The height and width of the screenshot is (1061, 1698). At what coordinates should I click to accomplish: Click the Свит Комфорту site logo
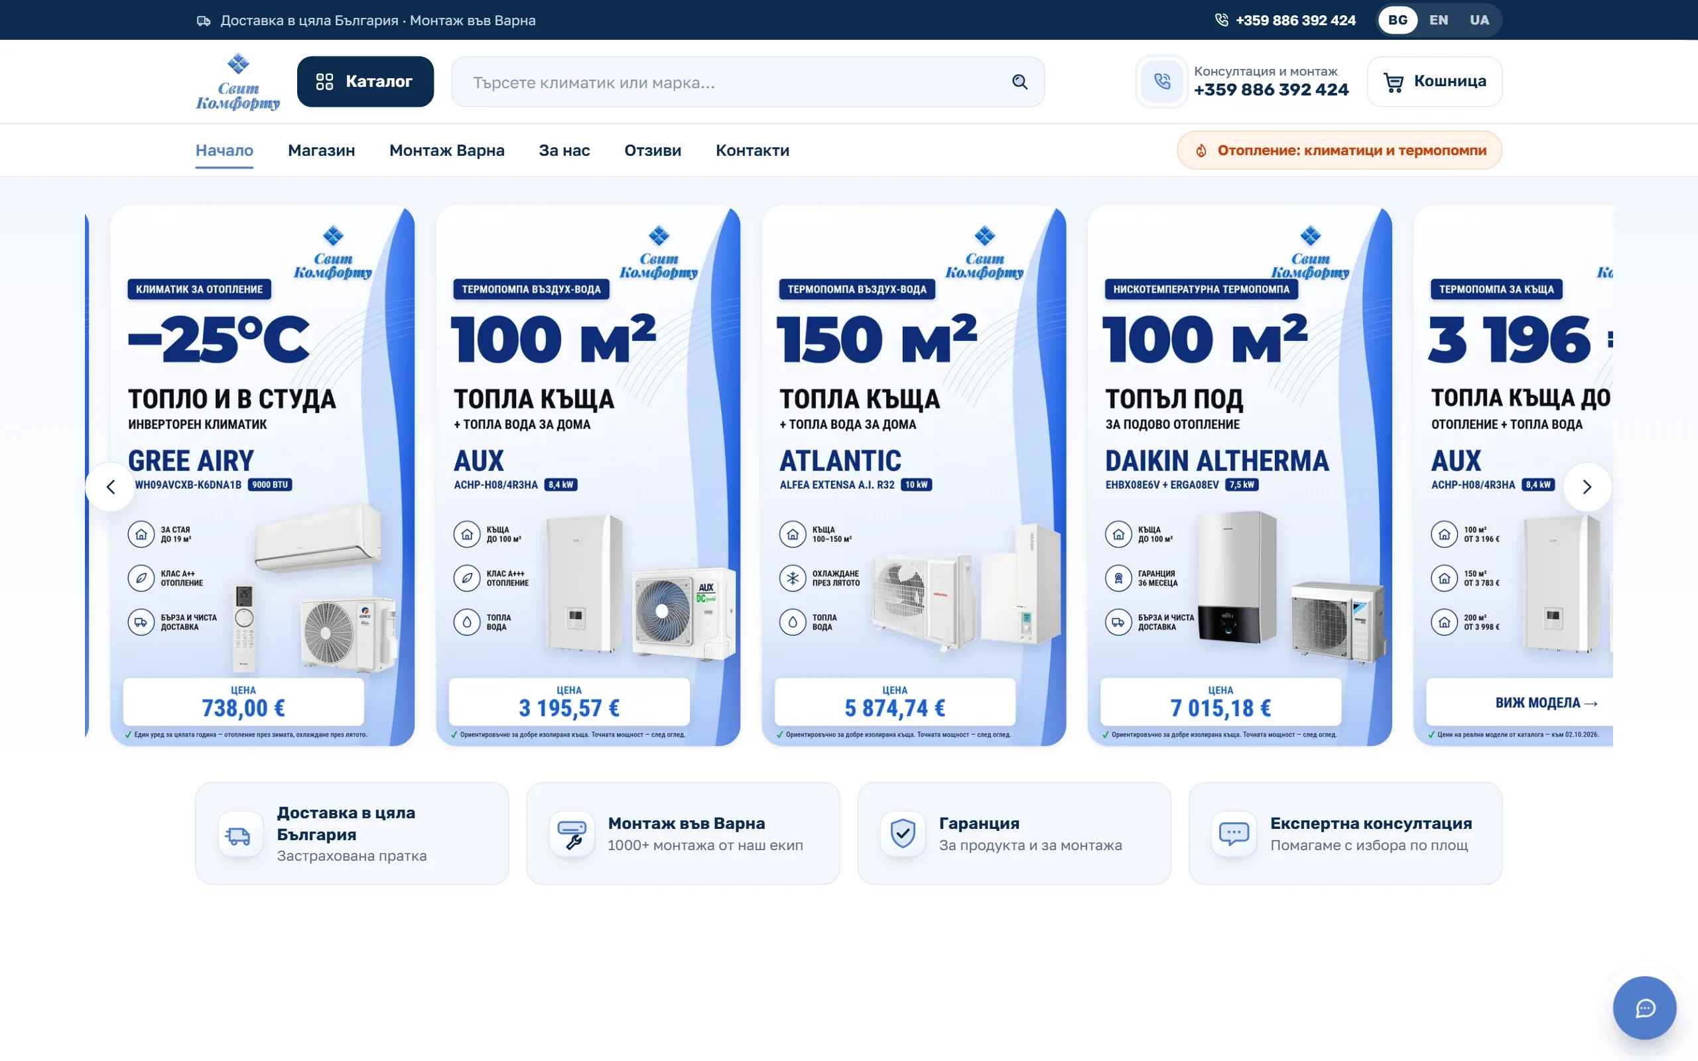(238, 82)
